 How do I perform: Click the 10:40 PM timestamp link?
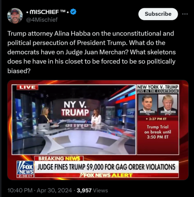tap(20, 190)
